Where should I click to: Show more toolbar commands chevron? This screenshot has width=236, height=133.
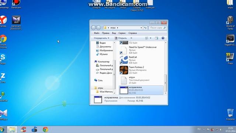(x=131, y=38)
